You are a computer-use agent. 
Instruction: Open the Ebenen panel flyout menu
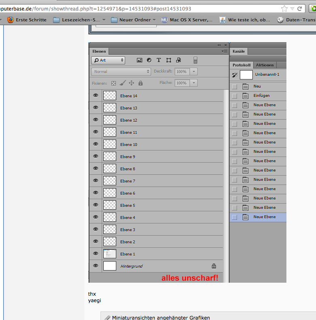(224, 52)
